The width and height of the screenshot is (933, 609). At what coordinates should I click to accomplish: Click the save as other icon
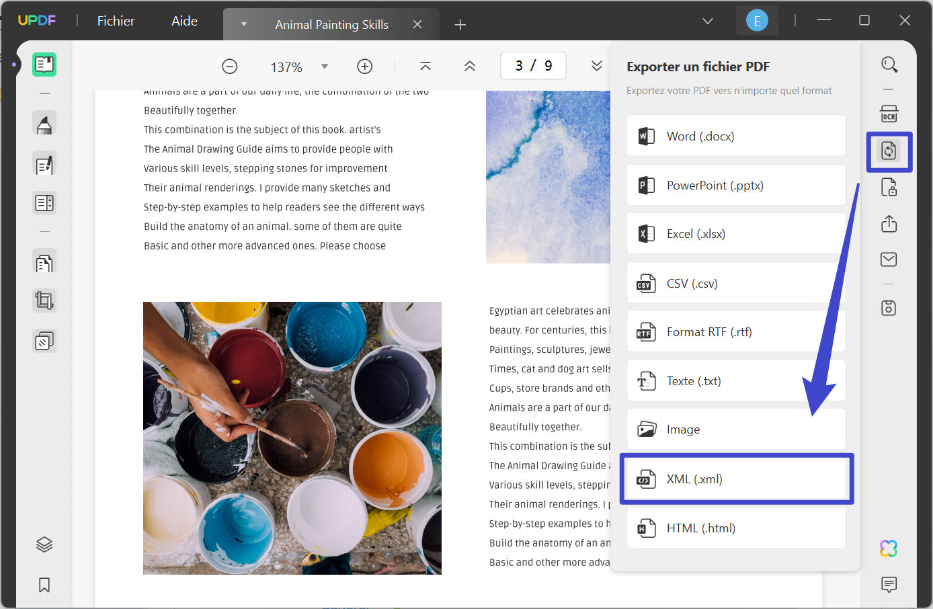coord(889,309)
